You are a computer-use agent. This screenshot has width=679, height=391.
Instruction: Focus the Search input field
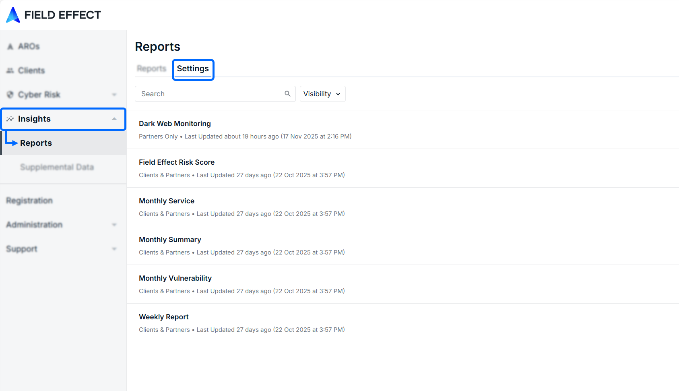click(215, 94)
